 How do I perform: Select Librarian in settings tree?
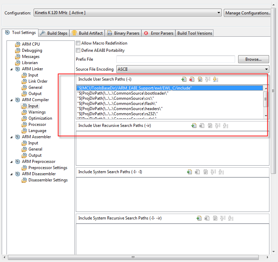click(x=30, y=63)
